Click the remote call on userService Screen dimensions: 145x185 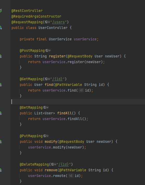click(59, 176)
